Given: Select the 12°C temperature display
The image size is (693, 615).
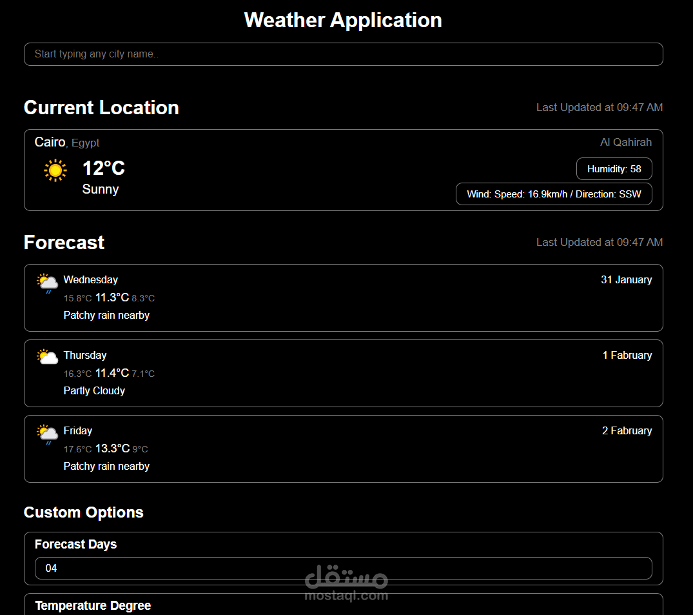Looking at the screenshot, I should pos(103,168).
